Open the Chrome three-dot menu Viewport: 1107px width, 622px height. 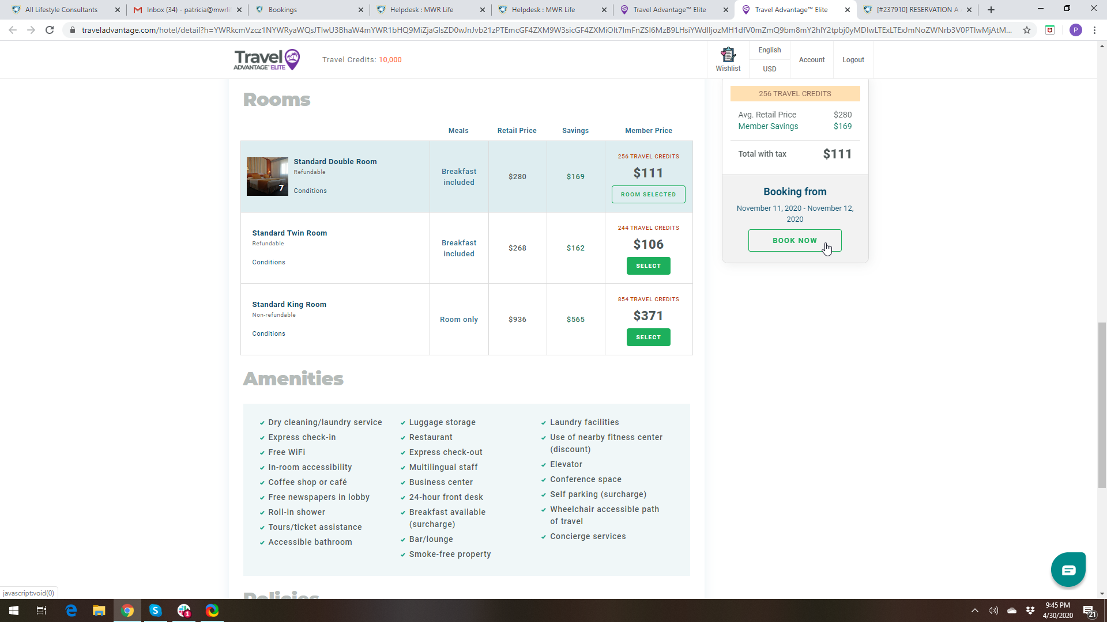pyautogui.click(x=1094, y=30)
